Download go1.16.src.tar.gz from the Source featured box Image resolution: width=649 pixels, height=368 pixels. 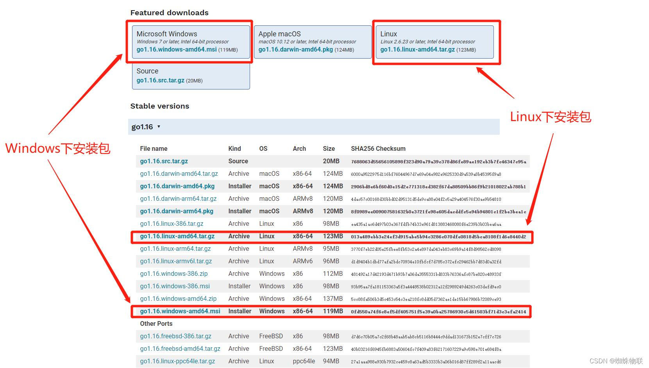coord(160,80)
